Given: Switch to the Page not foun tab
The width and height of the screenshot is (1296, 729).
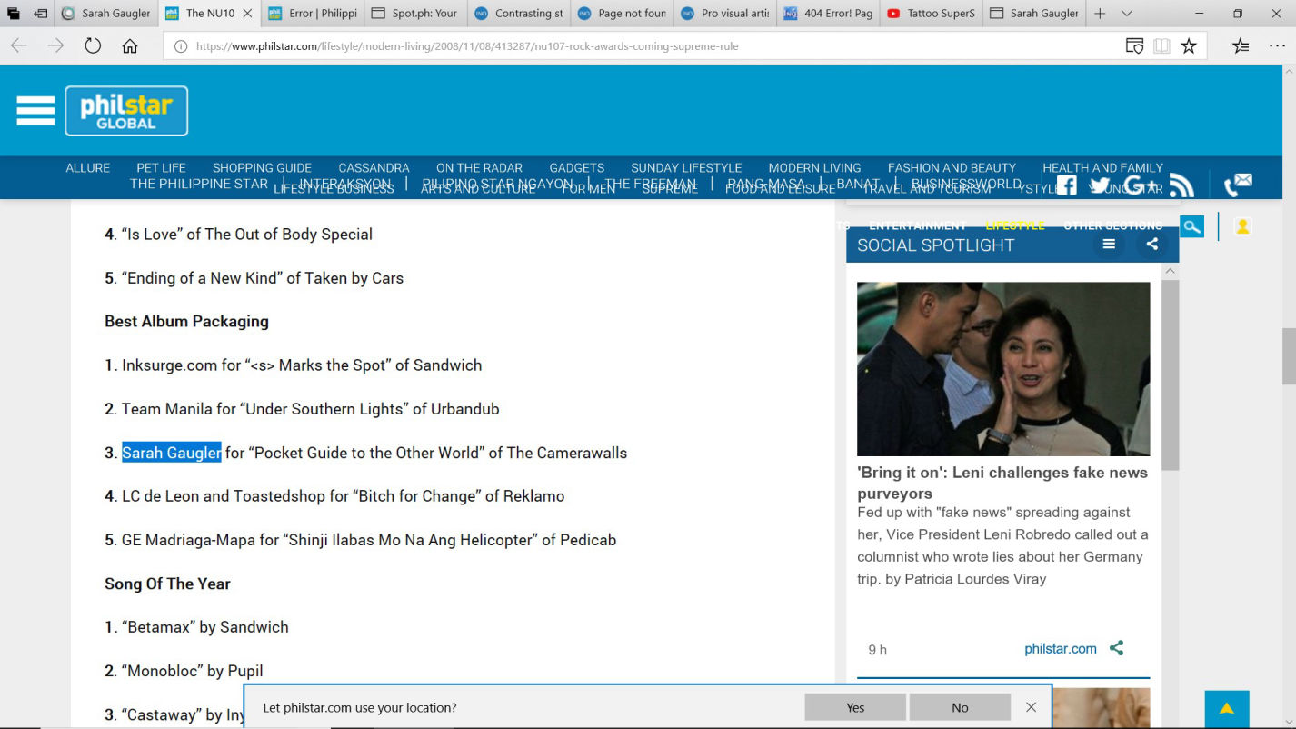Looking at the screenshot, I should coord(623,14).
